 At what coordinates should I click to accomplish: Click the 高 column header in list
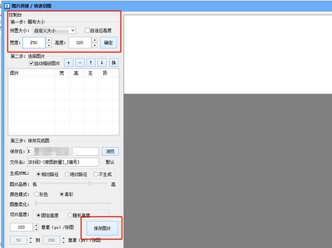(x=77, y=73)
